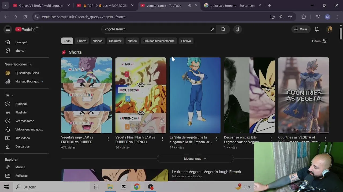The width and height of the screenshot is (343, 192).
Task: Select the Subidos recientemente chip
Action: point(159,41)
